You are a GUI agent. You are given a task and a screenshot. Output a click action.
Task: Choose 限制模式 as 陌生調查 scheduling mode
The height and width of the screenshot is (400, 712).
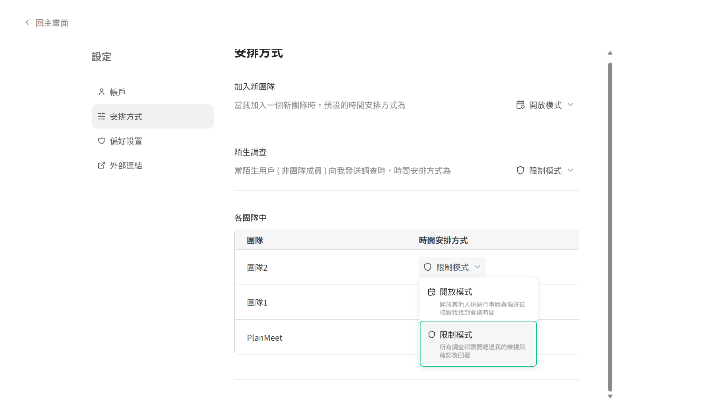545,170
